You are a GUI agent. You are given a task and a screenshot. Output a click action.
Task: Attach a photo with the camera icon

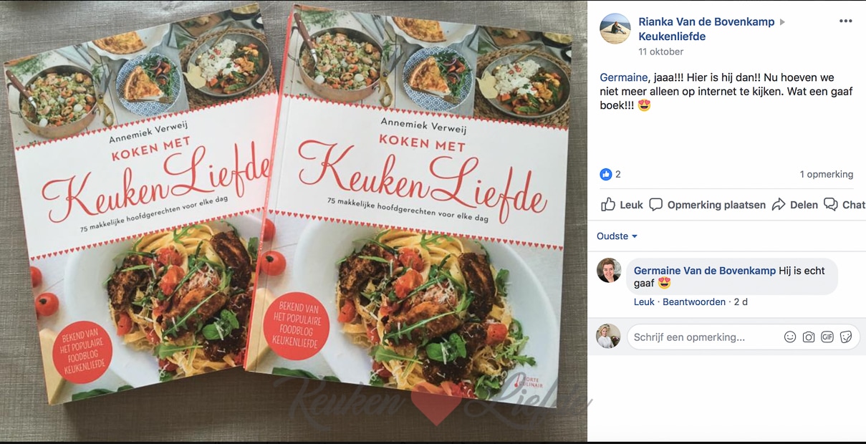pos(809,337)
